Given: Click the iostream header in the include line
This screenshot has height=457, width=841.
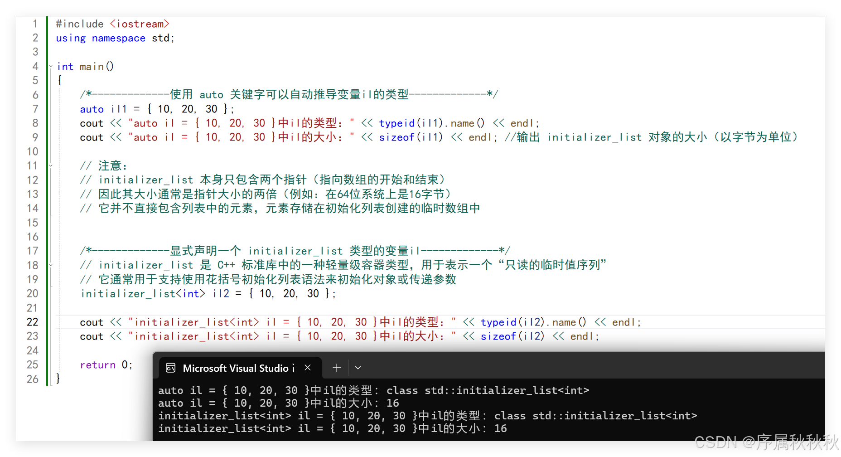Looking at the screenshot, I should click(x=140, y=24).
